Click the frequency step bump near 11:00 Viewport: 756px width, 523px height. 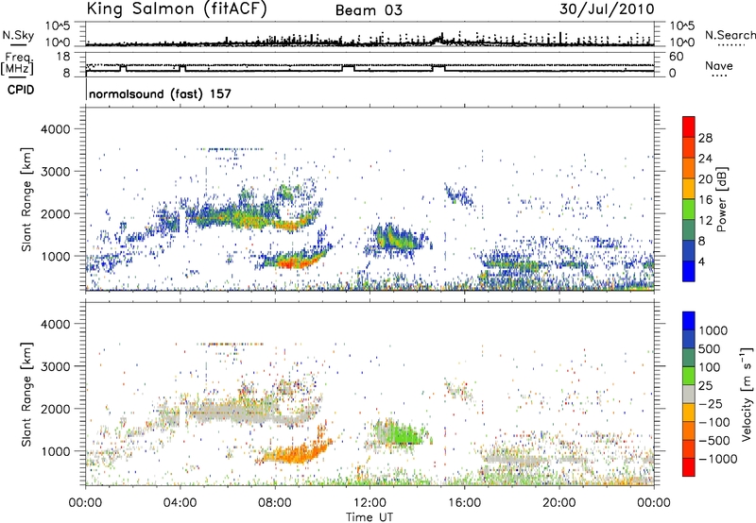point(348,68)
